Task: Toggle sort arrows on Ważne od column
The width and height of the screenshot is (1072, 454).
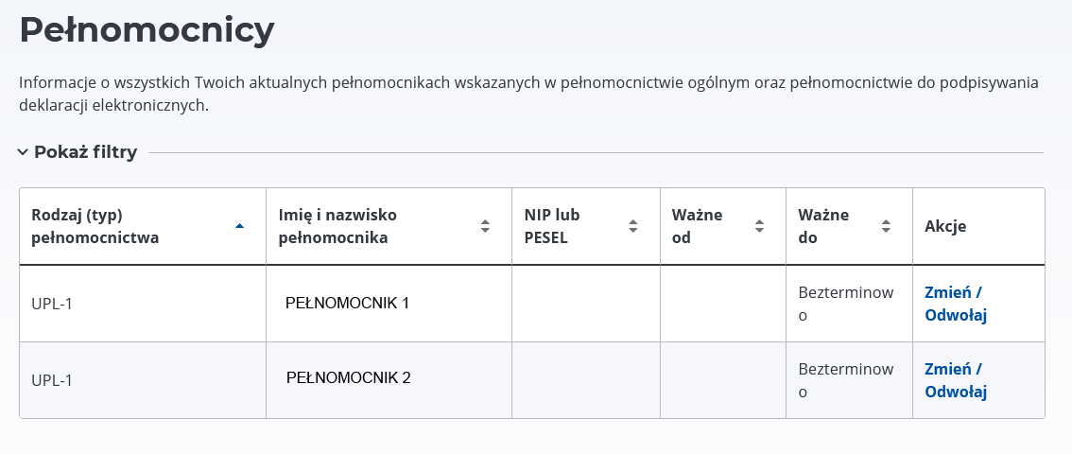Action: (x=759, y=226)
